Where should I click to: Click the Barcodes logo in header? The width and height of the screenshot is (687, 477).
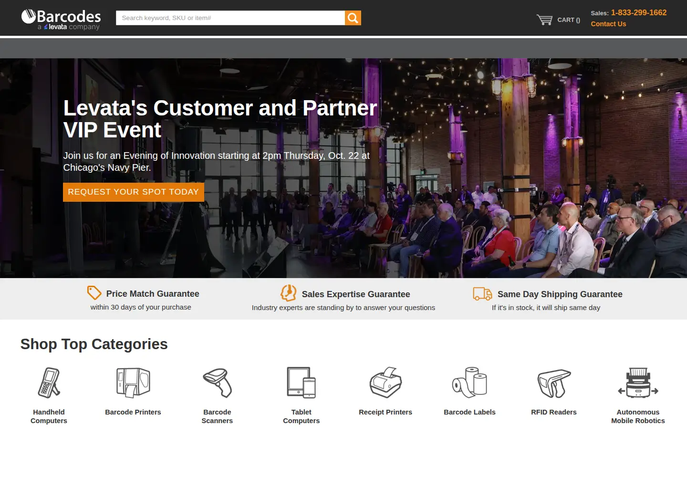point(61,20)
